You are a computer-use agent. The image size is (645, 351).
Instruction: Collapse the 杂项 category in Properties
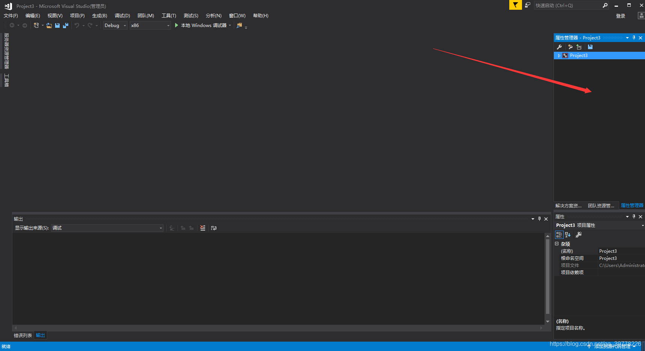pos(557,244)
